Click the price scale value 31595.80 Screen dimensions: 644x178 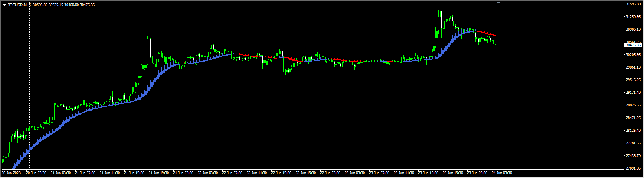tap(633, 4)
